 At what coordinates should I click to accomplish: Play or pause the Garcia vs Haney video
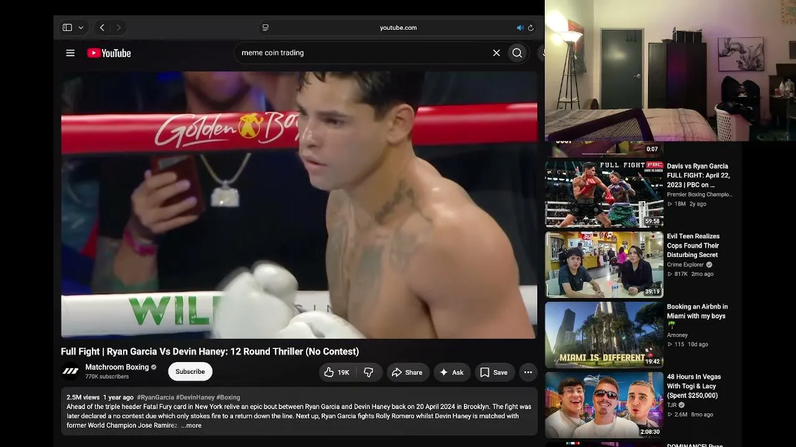[x=298, y=205]
